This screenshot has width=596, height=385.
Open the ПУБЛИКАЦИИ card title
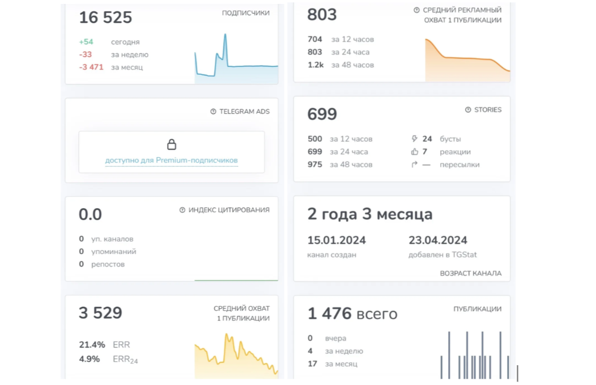477,309
